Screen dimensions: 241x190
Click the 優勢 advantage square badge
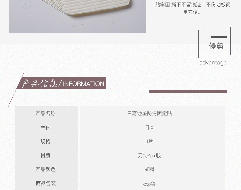(214, 42)
